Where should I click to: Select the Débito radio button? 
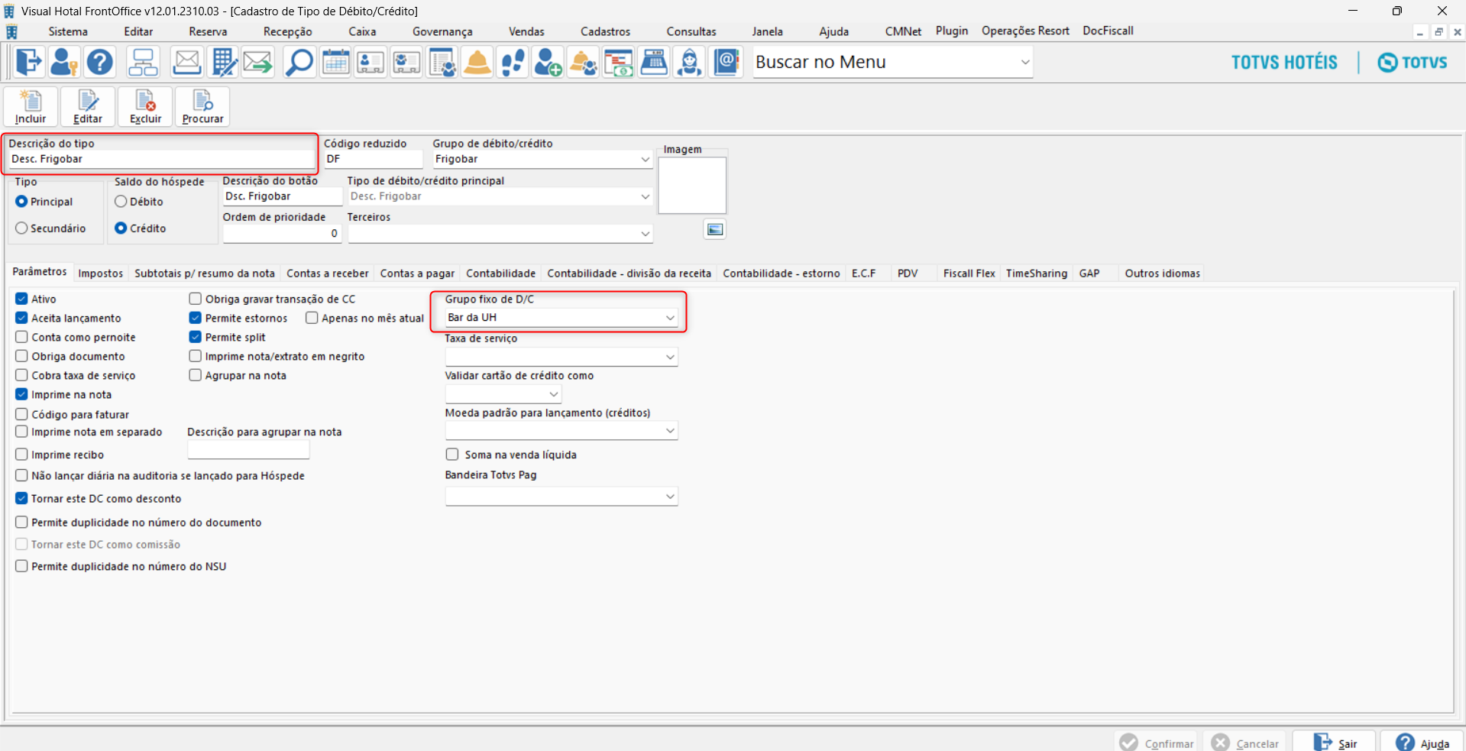pyautogui.click(x=121, y=202)
